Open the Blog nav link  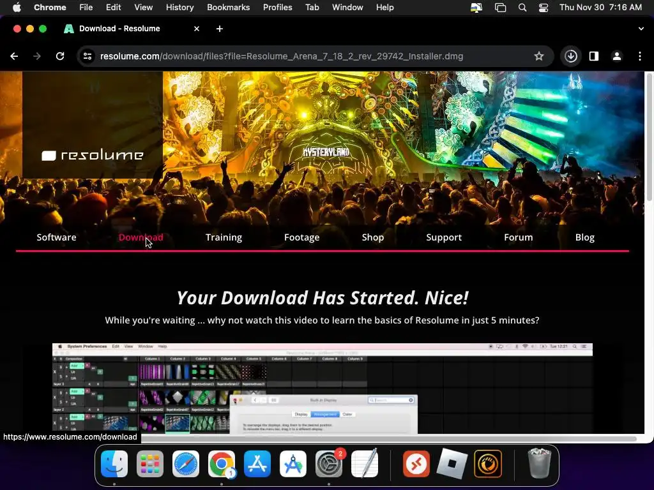[x=585, y=237]
